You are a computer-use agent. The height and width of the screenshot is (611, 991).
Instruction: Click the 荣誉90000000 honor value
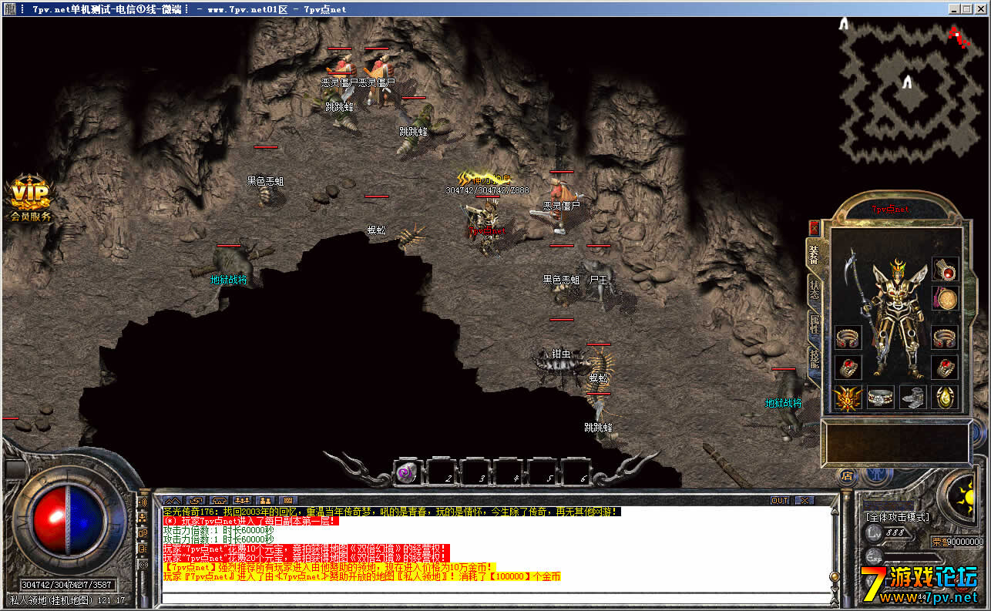[958, 542]
